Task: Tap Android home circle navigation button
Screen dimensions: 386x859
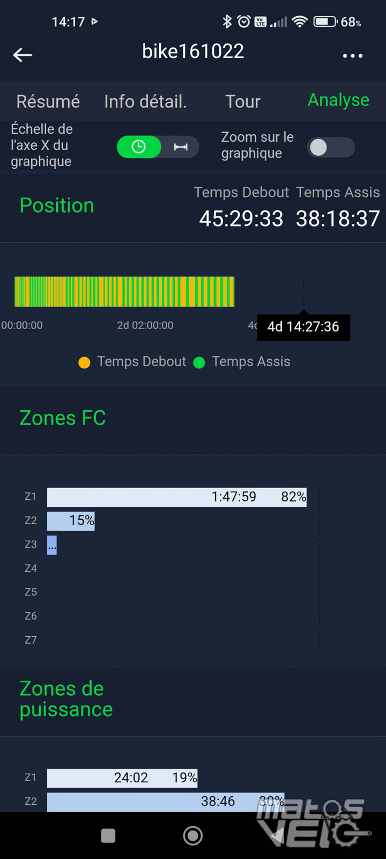Action: pyautogui.click(x=193, y=835)
